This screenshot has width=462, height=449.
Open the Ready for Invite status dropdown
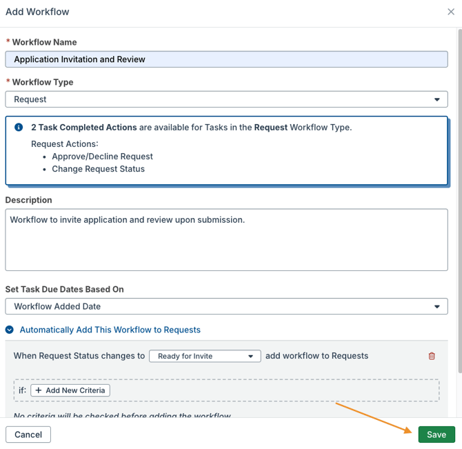(205, 357)
